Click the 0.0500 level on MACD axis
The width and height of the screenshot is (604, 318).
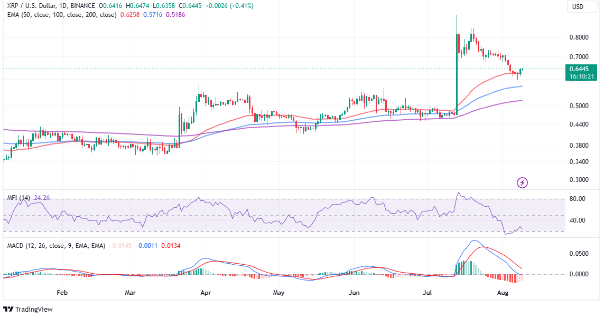[579, 254]
